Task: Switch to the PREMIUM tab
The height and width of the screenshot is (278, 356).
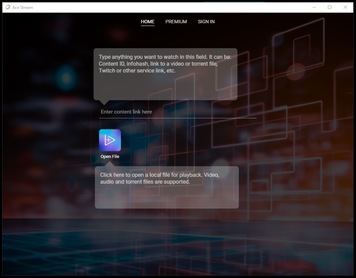Action: [176, 22]
